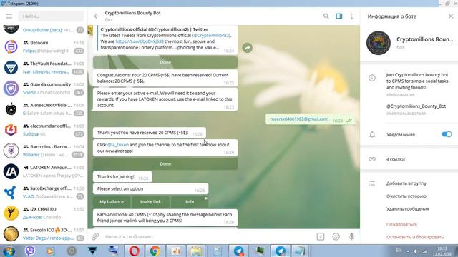Search inside this chat
The width and height of the screenshot is (458, 257).
(x=326, y=16)
